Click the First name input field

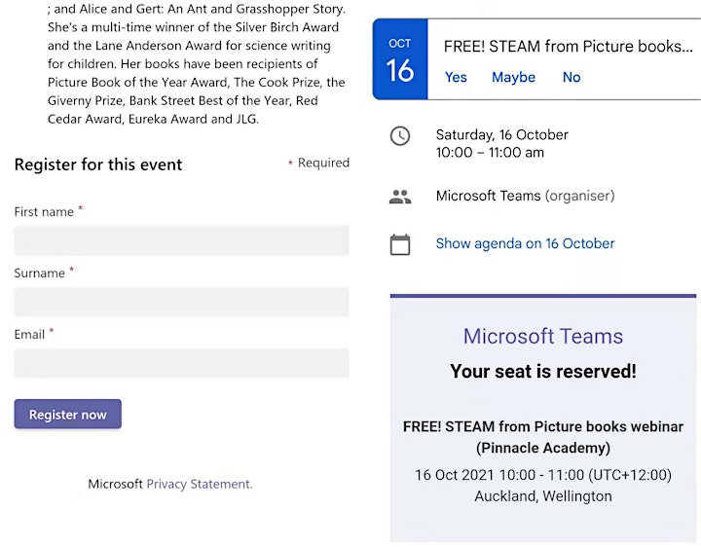(x=181, y=240)
